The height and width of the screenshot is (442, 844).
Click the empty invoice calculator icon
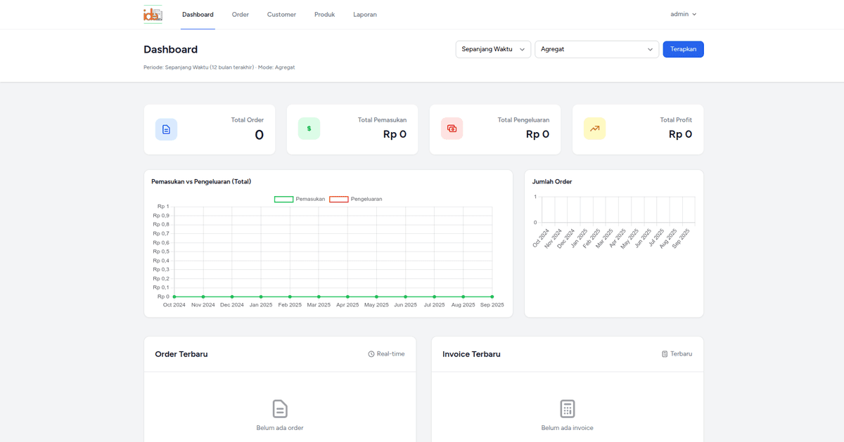(x=568, y=408)
